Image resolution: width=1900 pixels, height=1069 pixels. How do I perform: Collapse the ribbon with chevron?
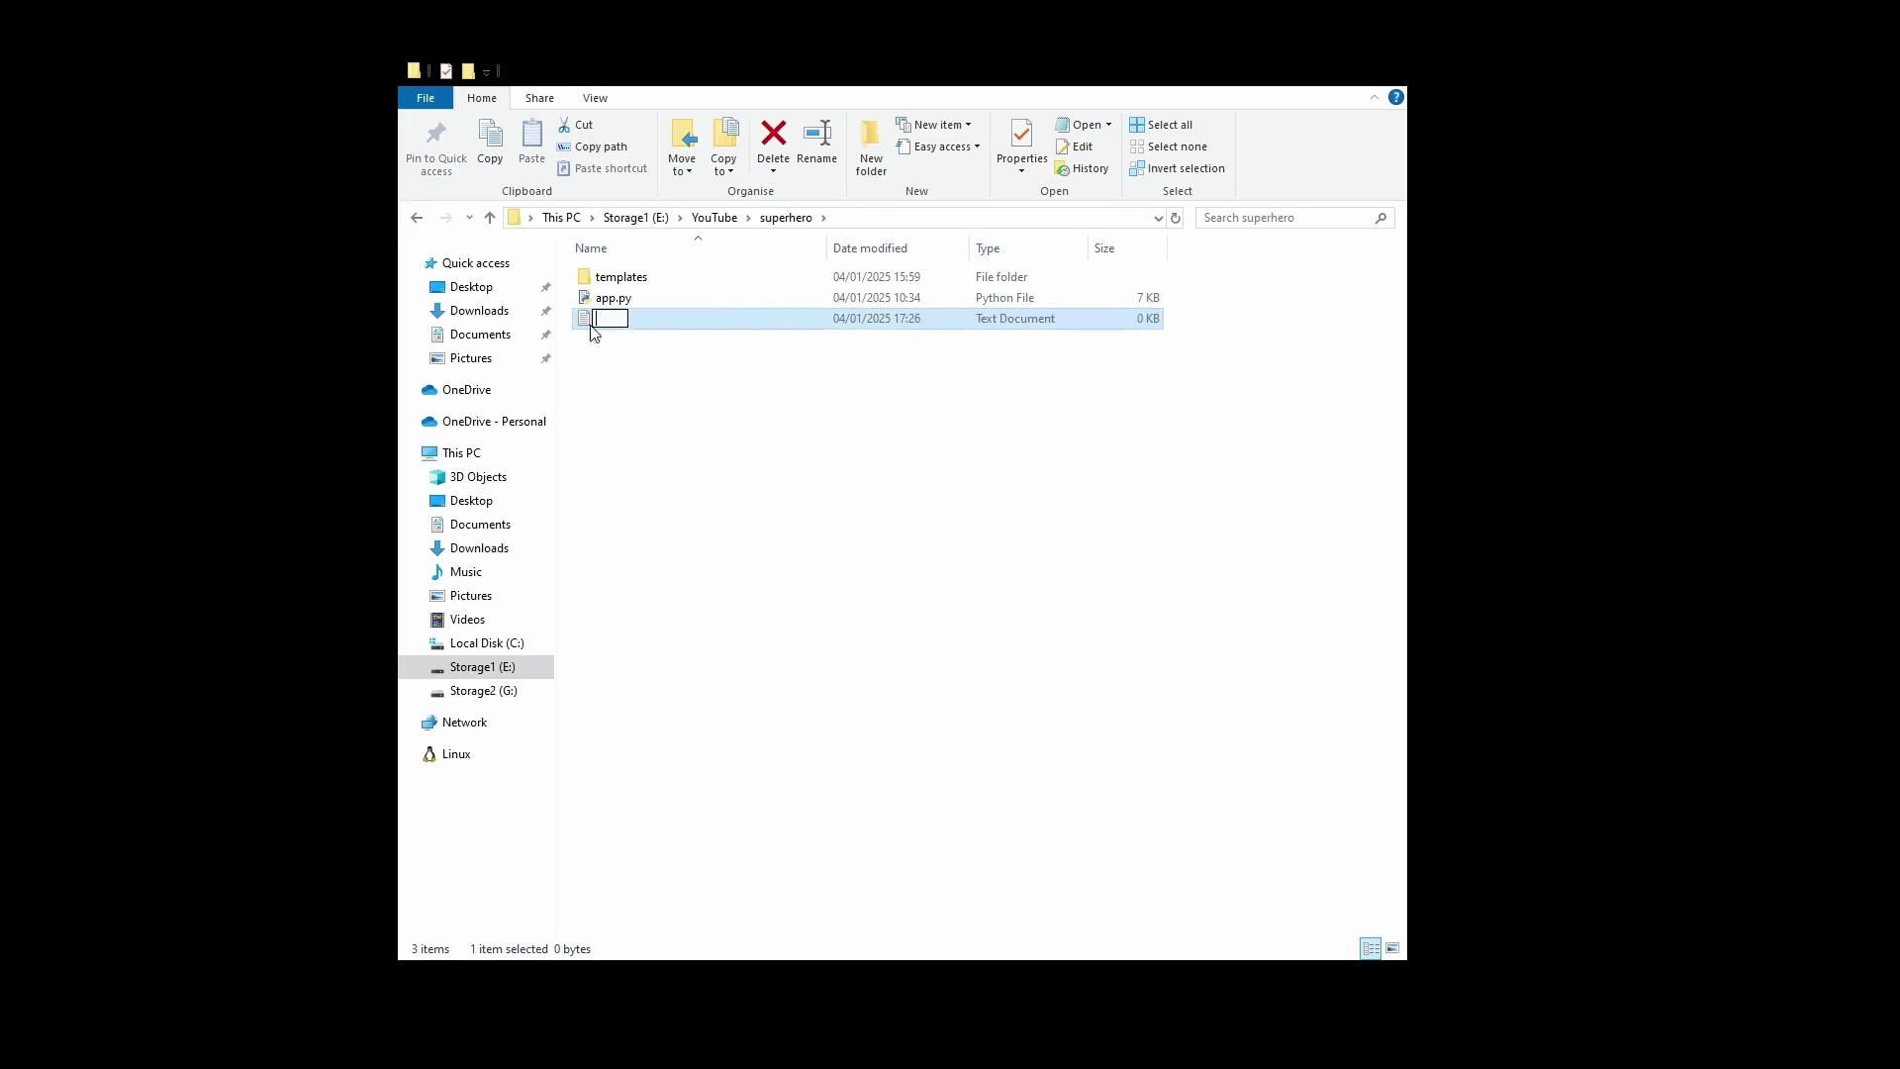1375,97
